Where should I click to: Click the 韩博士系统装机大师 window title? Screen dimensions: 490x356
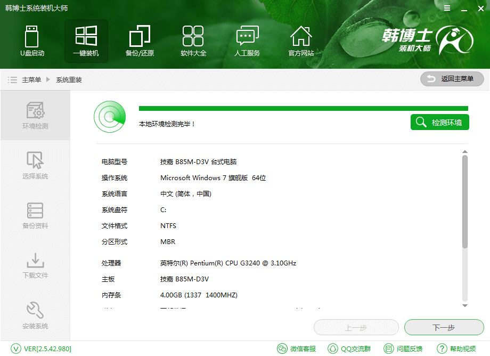[x=36, y=8]
